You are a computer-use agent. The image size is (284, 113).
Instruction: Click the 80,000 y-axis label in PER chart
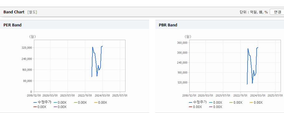coord(27,81)
